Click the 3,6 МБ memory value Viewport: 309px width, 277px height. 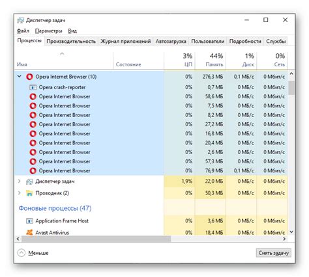(215, 221)
